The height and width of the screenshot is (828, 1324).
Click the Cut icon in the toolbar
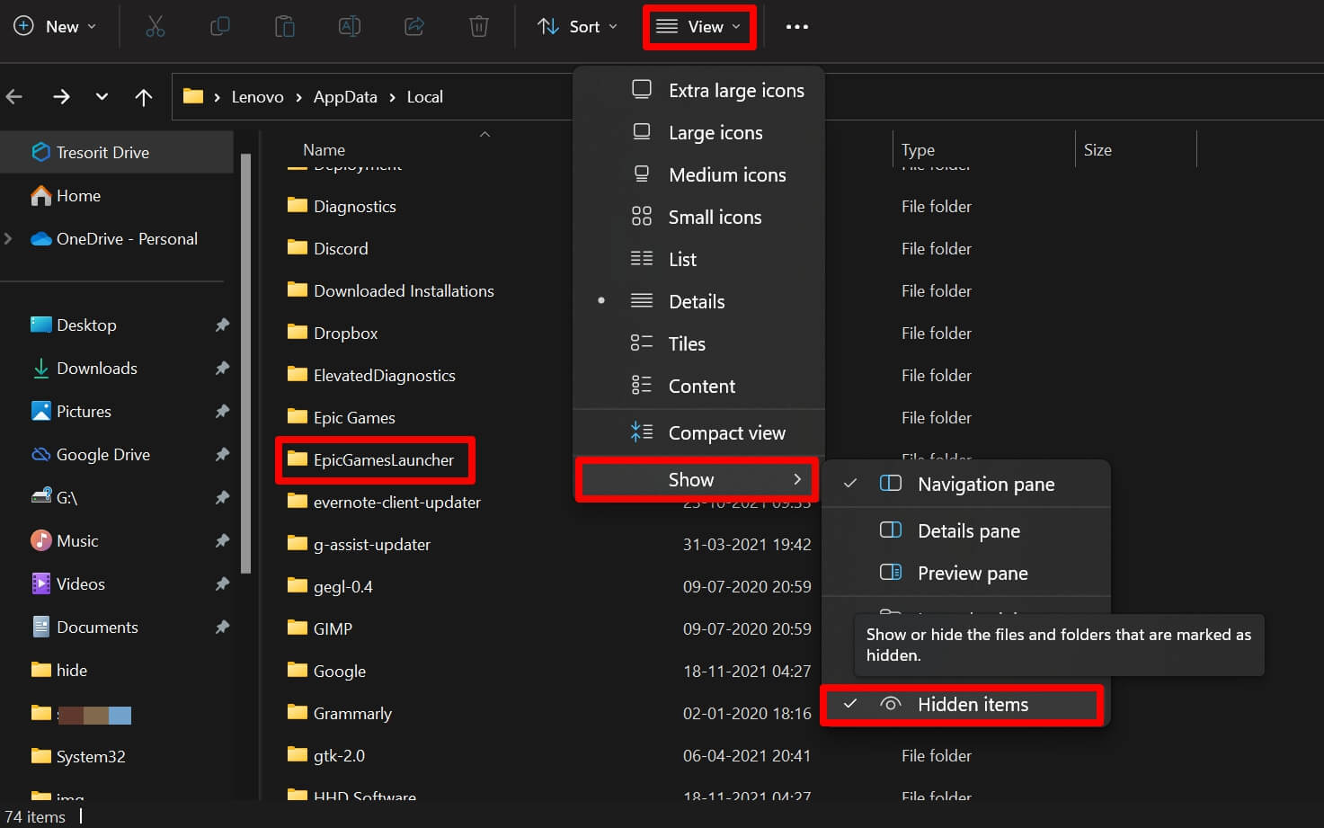click(x=156, y=26)
